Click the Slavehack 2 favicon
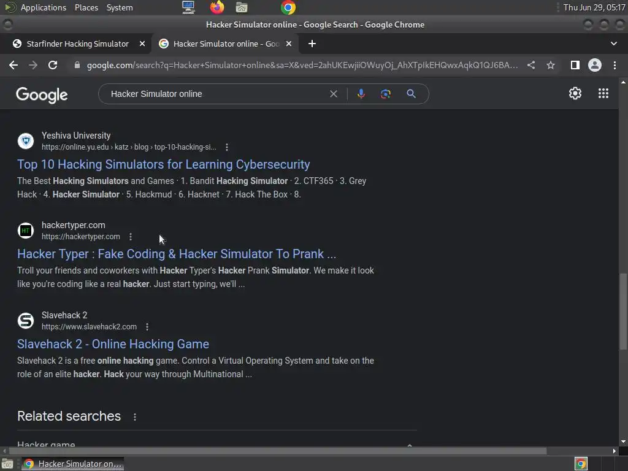The height and width of the screenshot is (471, 628). click(x=26, y=320)
